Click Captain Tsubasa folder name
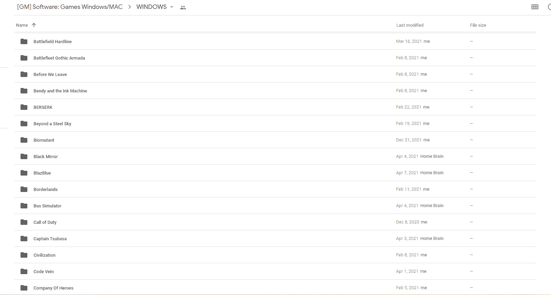551x295 pixels. point(50,239)
